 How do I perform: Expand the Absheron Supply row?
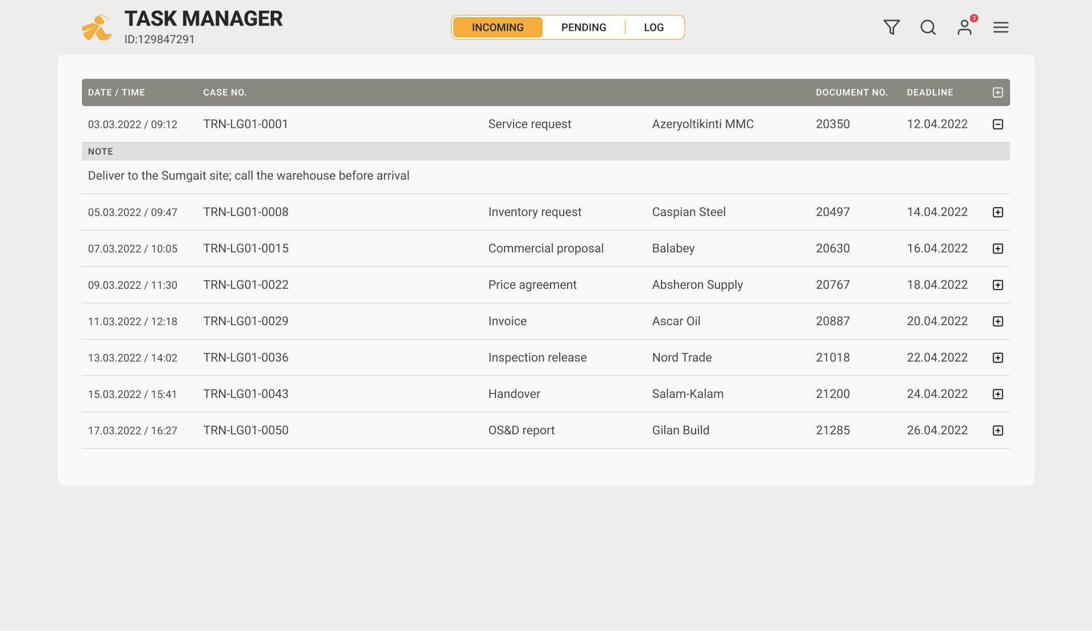click(x=998, y=285)
